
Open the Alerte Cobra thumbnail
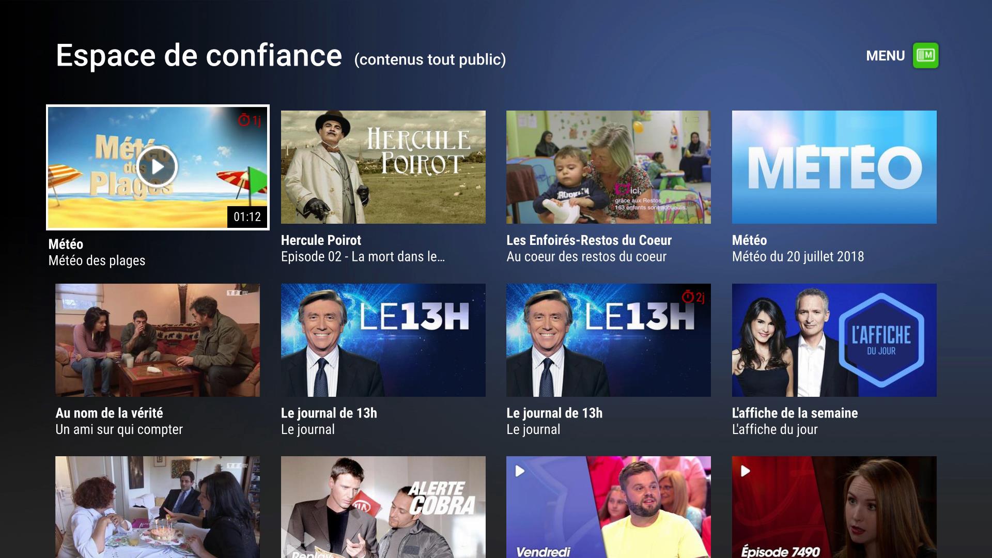[x=383, y=507]
